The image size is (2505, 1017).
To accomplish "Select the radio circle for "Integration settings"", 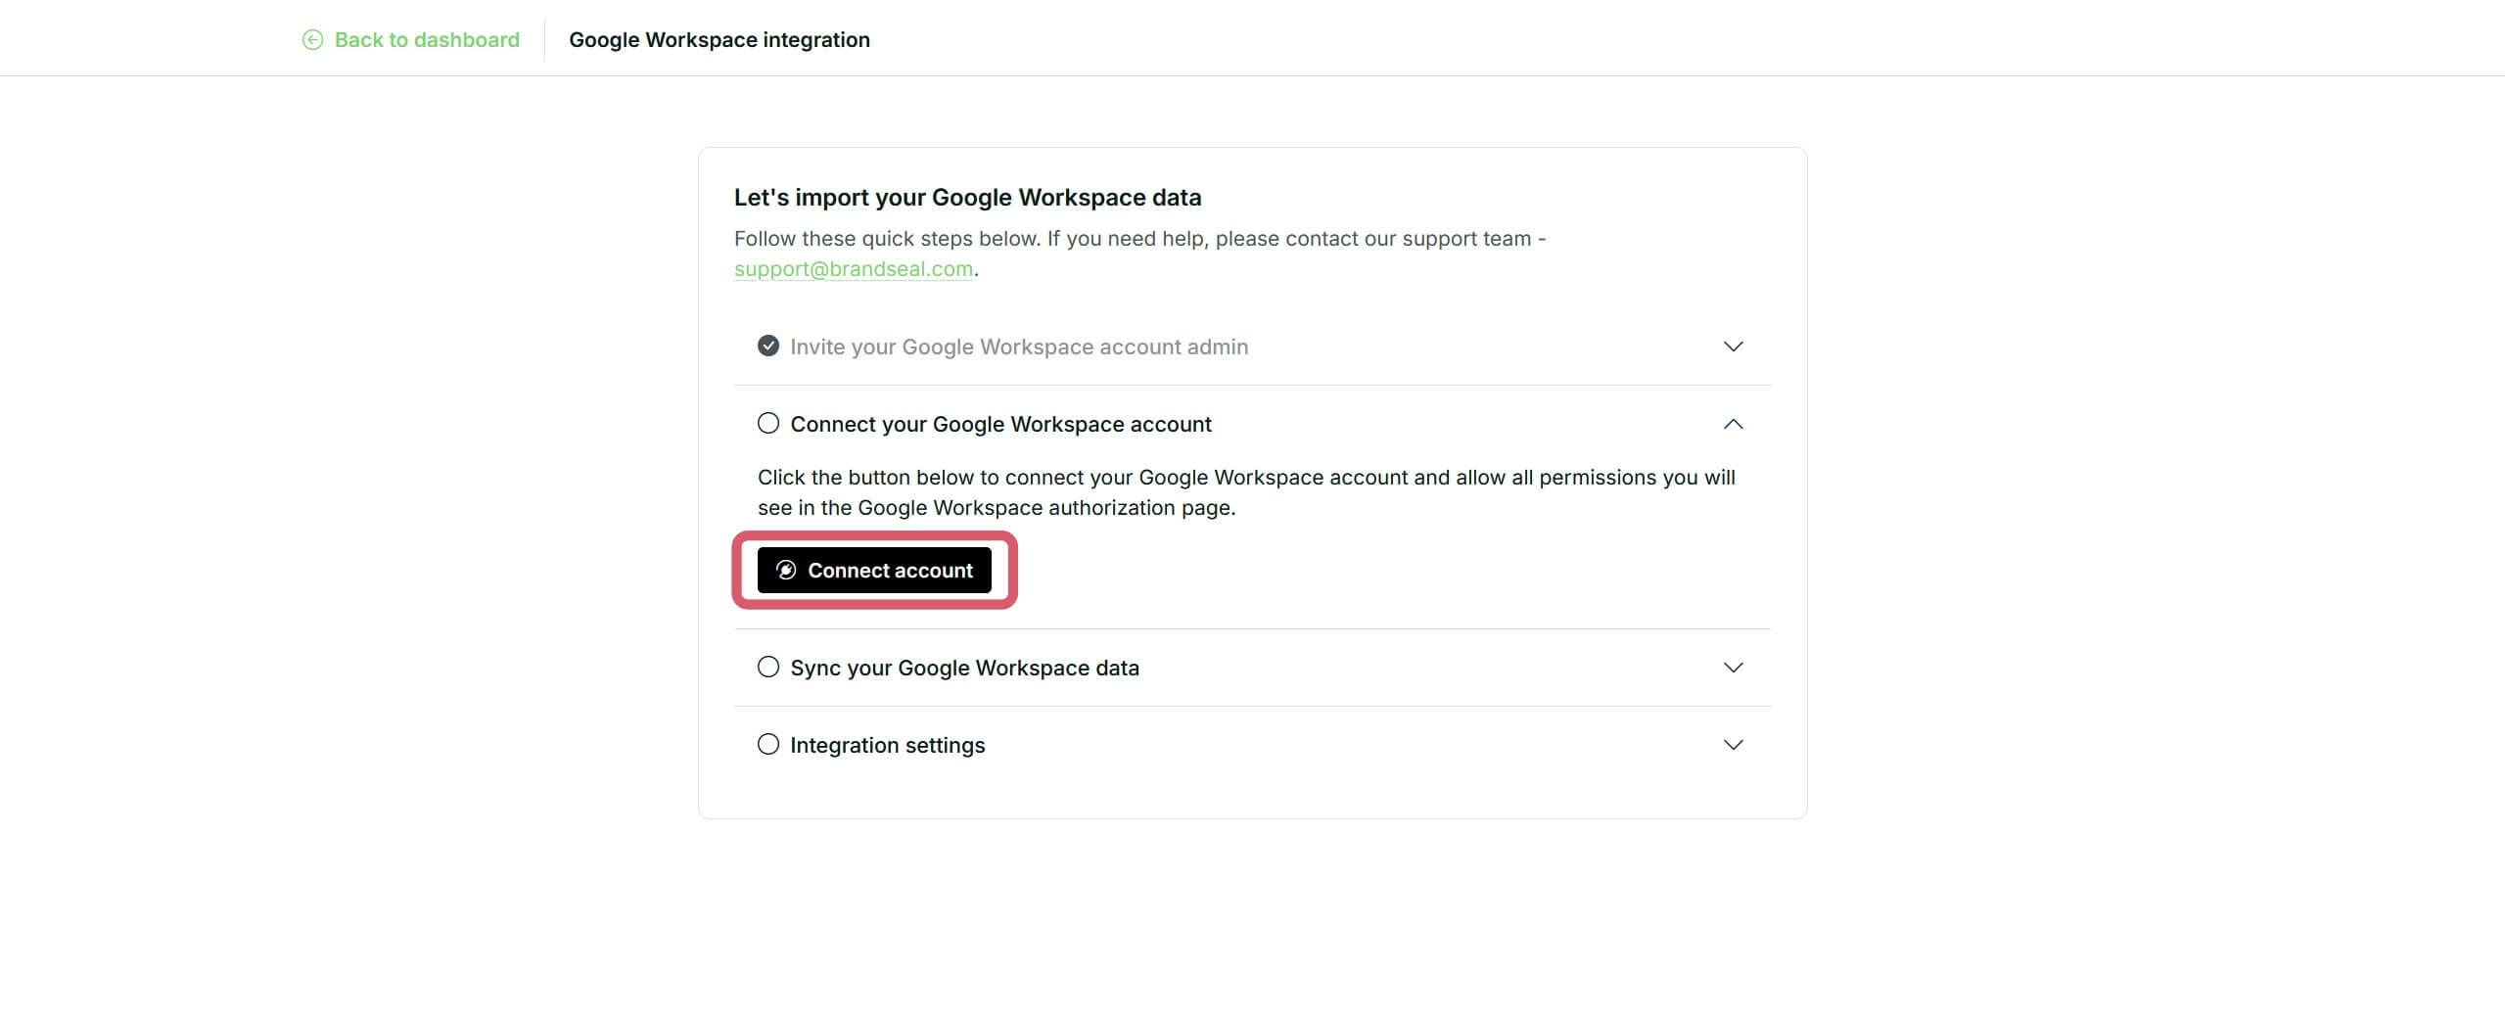I will click(x=767, y=744).
